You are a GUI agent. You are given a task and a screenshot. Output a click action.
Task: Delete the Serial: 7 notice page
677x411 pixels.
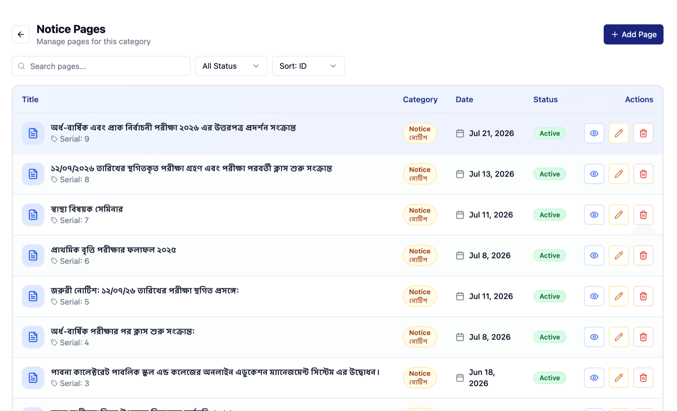click(643, 215)
